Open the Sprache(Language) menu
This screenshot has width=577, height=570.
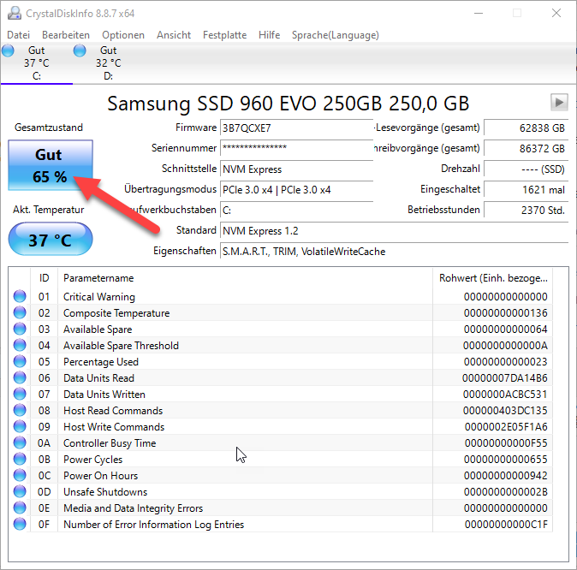click(x=336, y=35)
